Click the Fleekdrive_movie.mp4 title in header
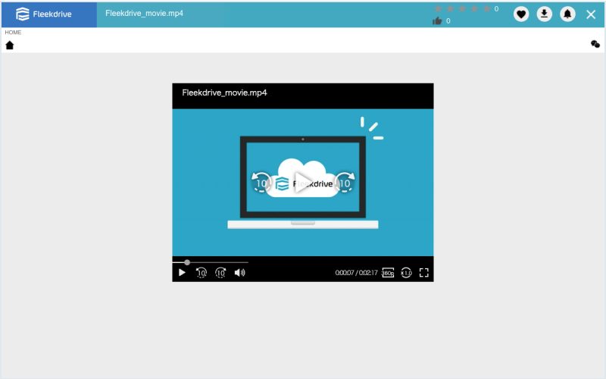The width and height of the screenshot is (606, 379). tap(144, 13)
